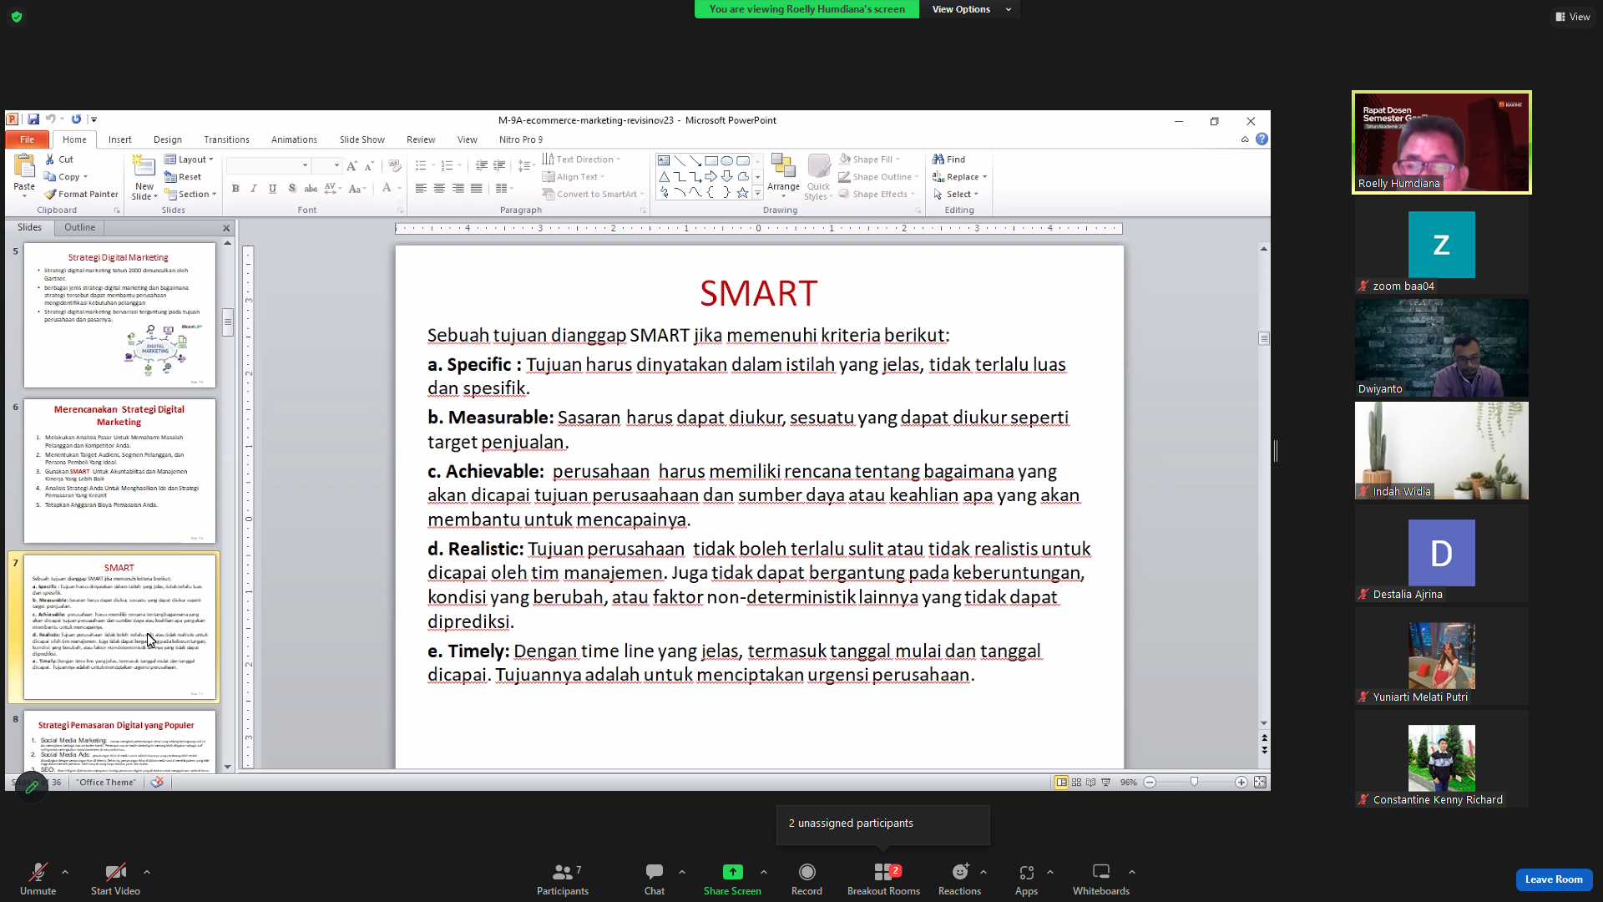The width and height of the screenshot is (1603, 902).
Task: Click the Format Painter brush icon
Action: (50, 194)
